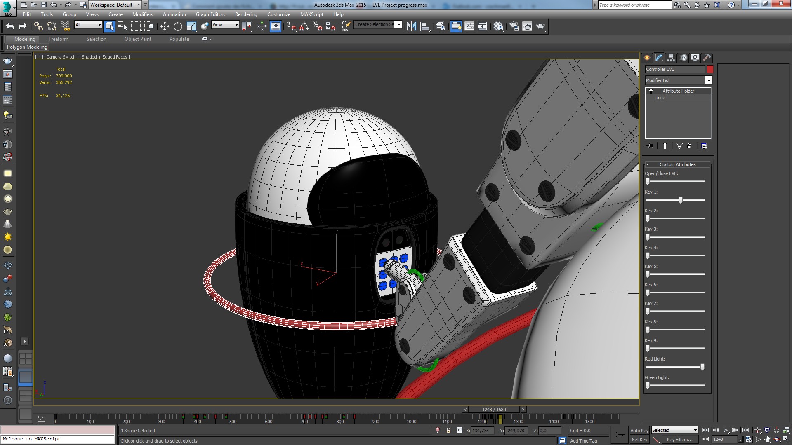Switch to the Modify command panel

tap(659, 58)
